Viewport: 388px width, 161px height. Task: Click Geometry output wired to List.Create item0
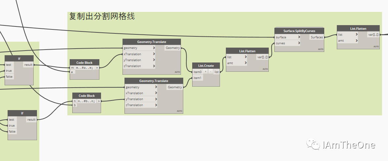(172, 48)
